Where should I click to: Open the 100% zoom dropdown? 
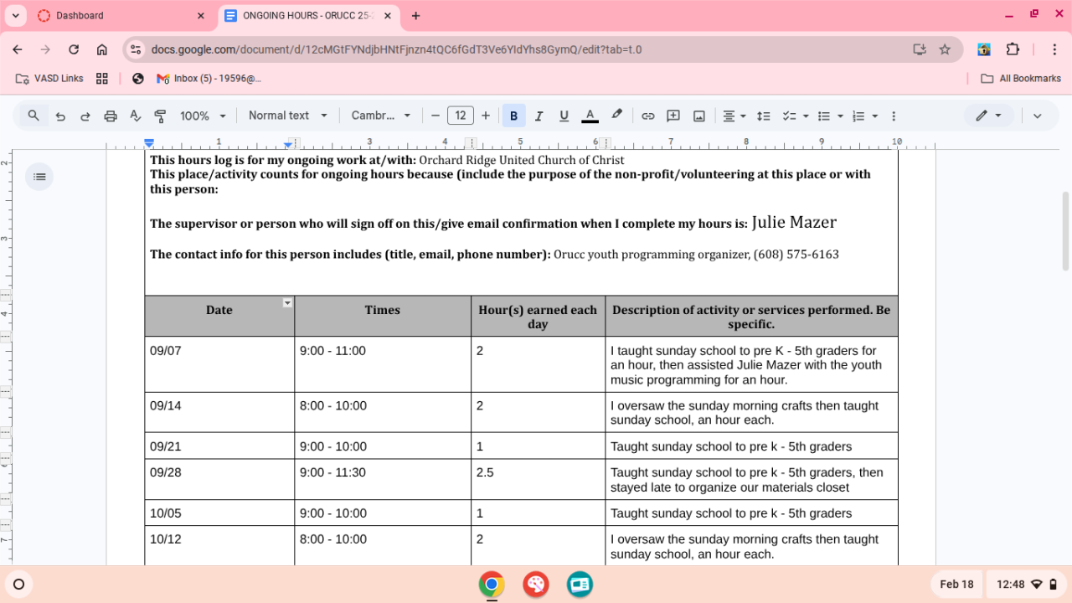[204, 116]
